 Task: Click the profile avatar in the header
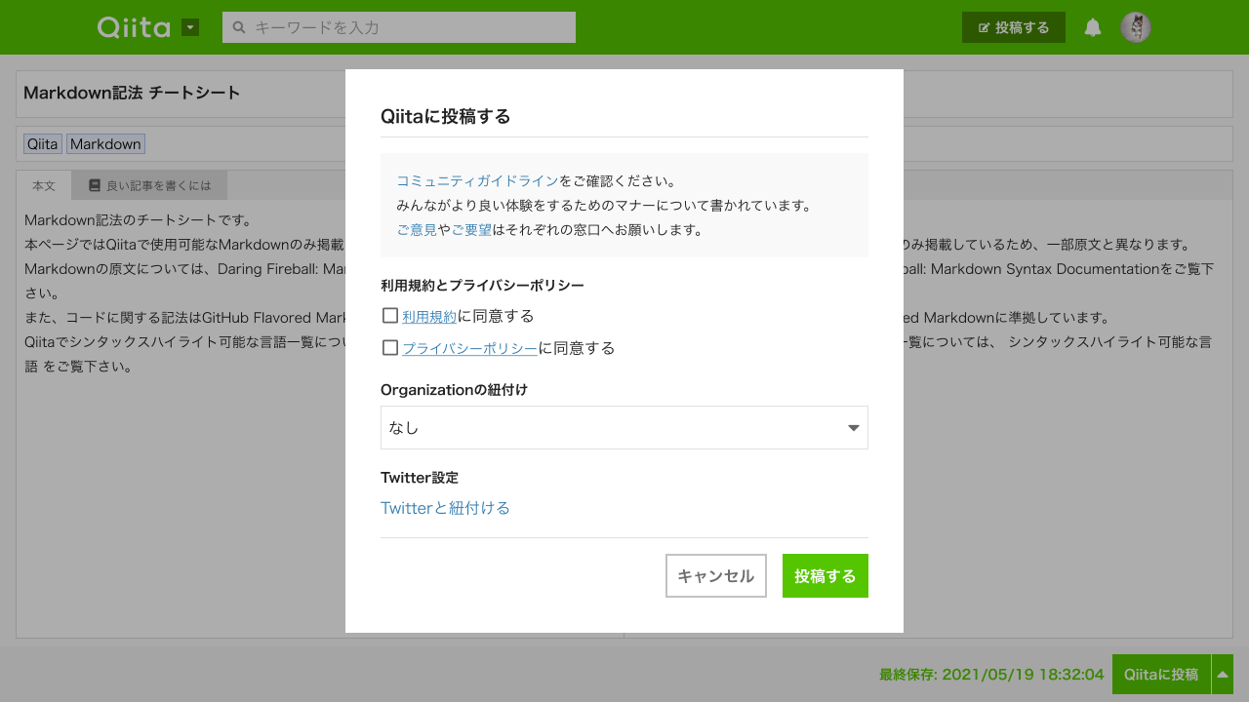pyautogui.click(x=1136, y=26)
